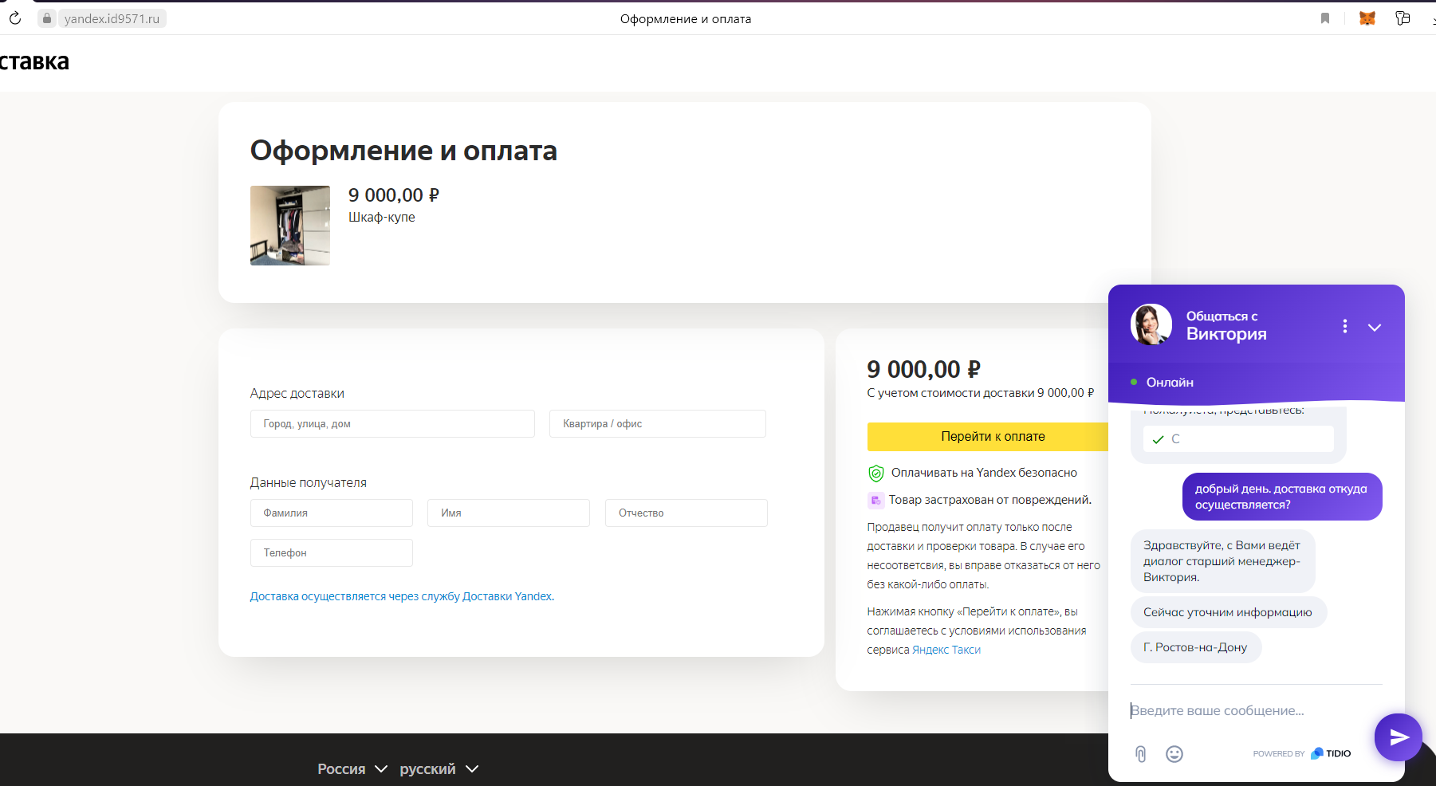1436x786 pixels.
Task: Send the chat message with arrow button
Action: point(1399,737)
